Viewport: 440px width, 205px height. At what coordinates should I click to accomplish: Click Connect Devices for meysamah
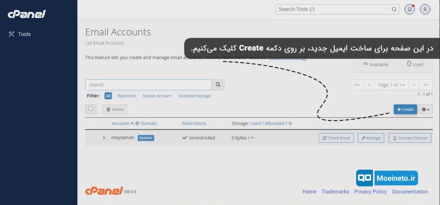coord(410,138)
